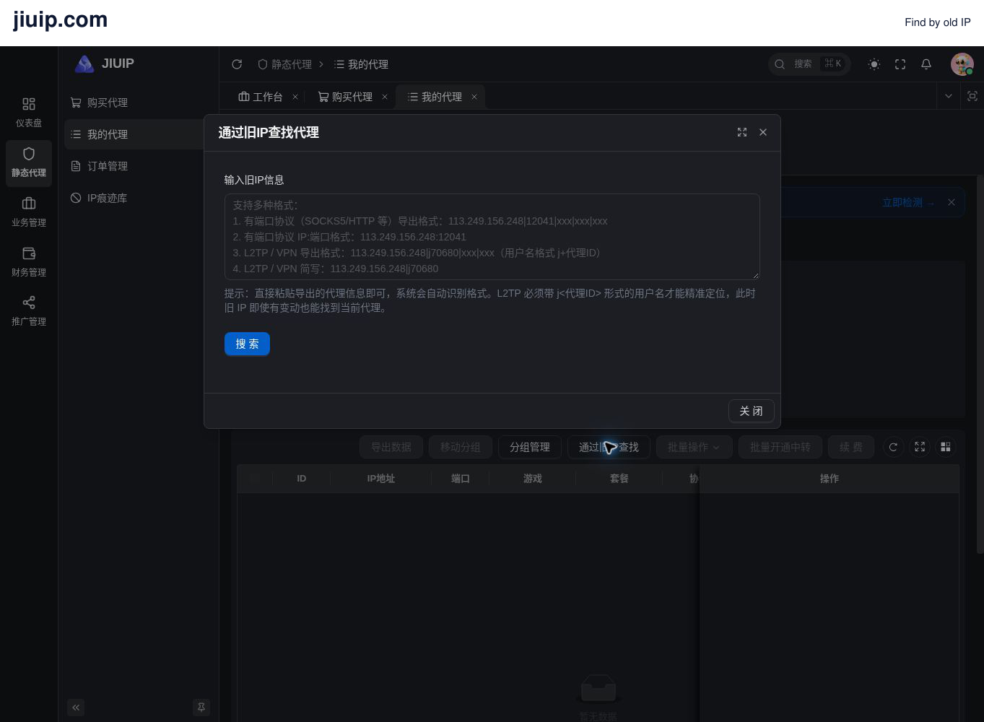Viewport: 984px width, 722px height.
Task: Select 静态代理 in the left rail
Action: click(29, 162)
